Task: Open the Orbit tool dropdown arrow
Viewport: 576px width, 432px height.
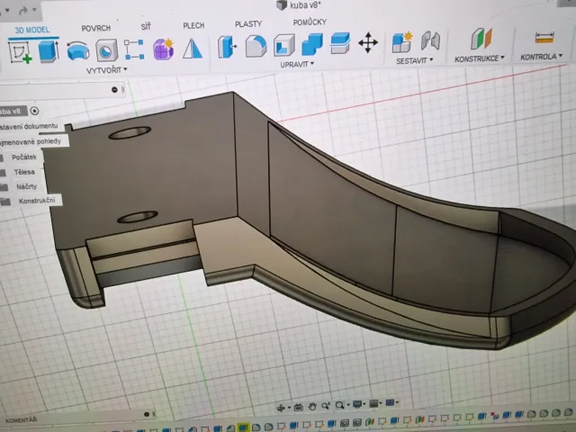Action: click(289, 408)
